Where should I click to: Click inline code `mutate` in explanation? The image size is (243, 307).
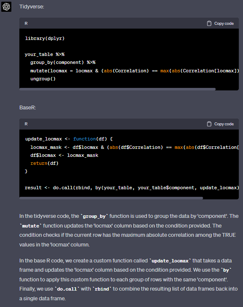[31, 226]
